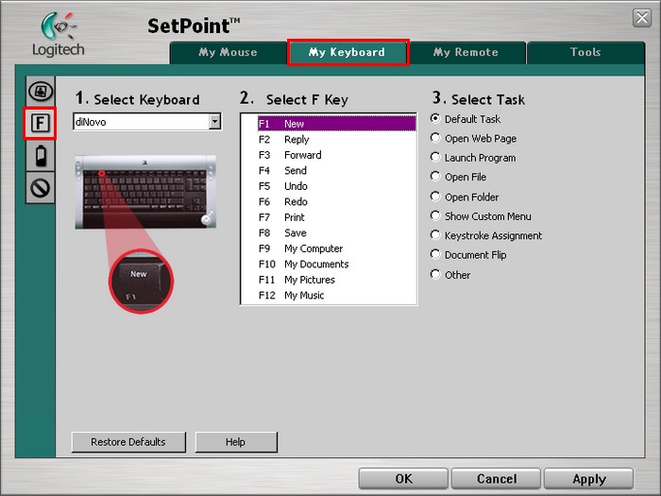Image resolution: width=661 pixels, height=496 pixels.
Task: Pick the F5 Undo entry
Action: pos(337,186)
